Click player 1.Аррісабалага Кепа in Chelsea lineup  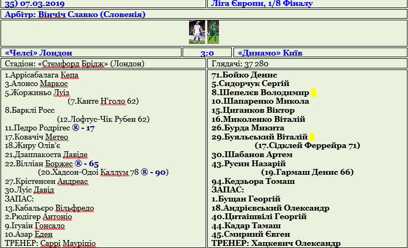tap(41, 75)
